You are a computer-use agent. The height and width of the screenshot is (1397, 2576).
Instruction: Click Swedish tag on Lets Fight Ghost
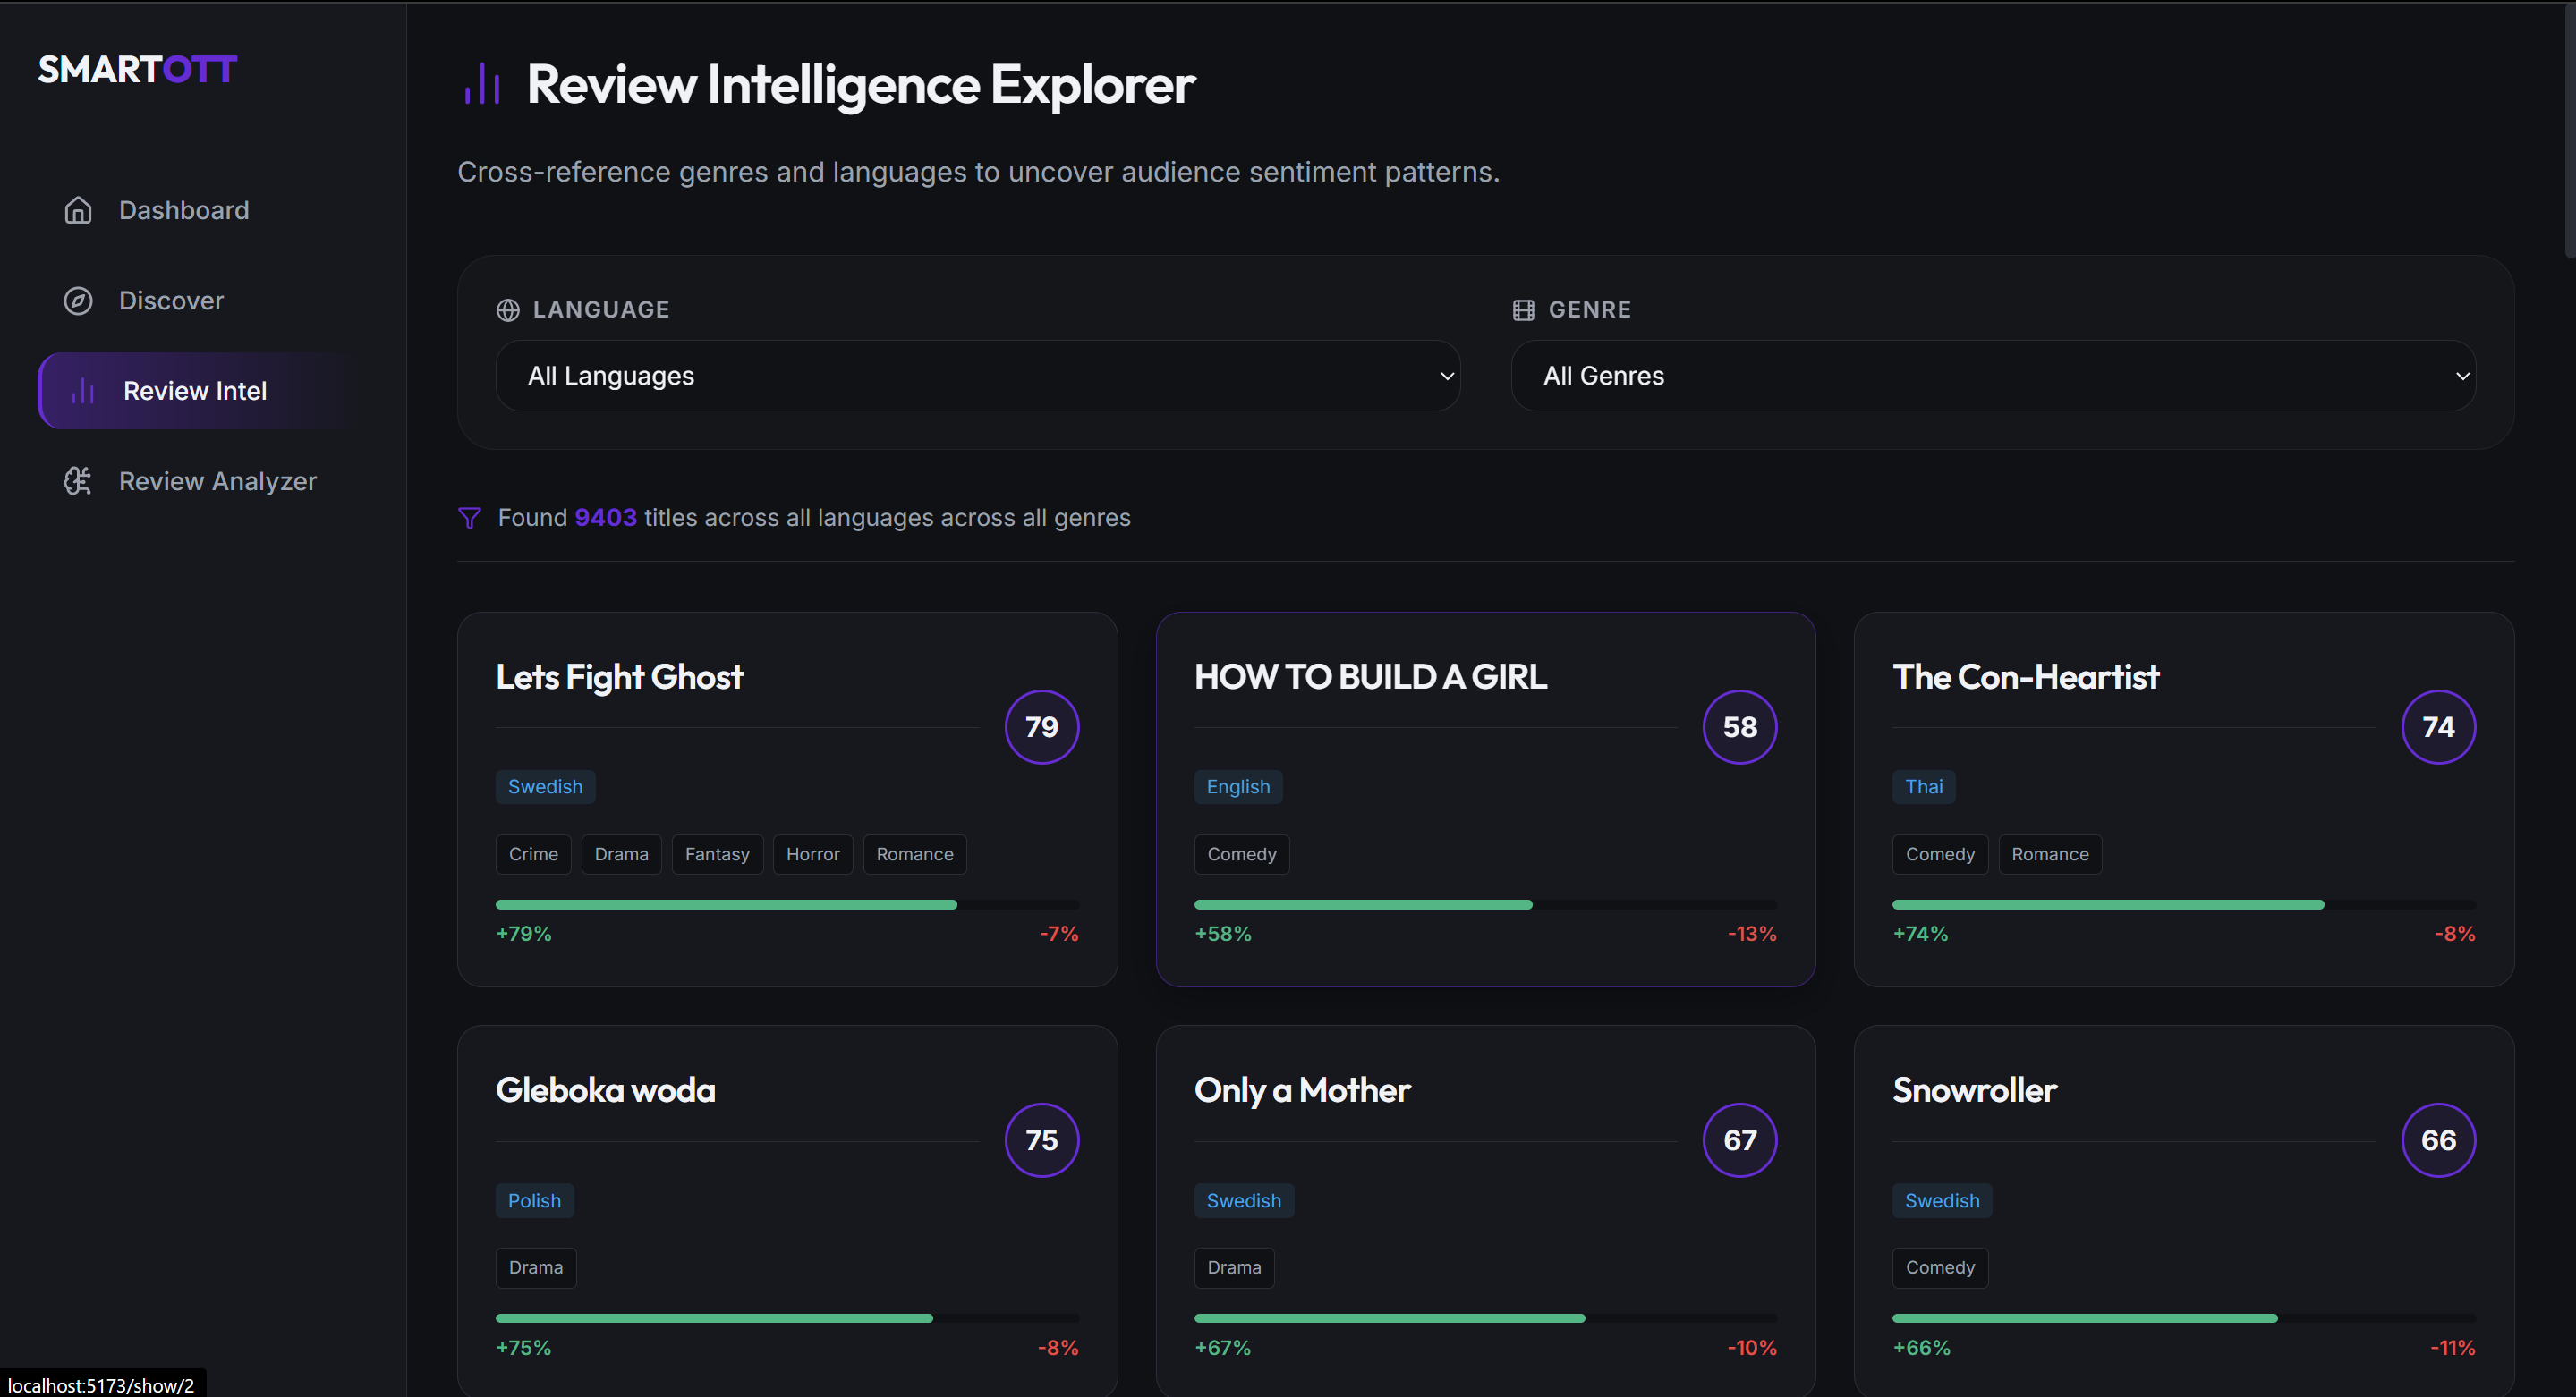(545, 786)
